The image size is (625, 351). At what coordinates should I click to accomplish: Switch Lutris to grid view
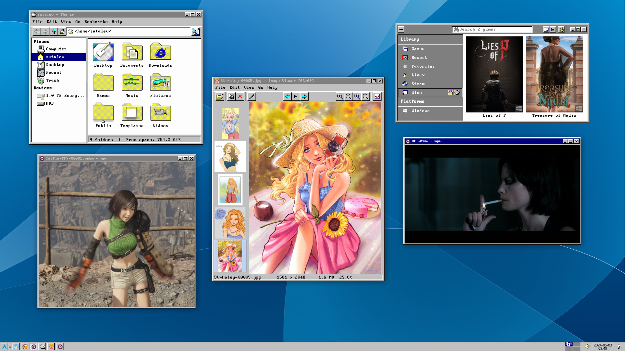click(546, 30)
